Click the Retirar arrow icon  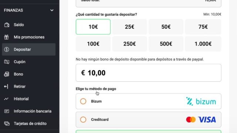(6, 86)
